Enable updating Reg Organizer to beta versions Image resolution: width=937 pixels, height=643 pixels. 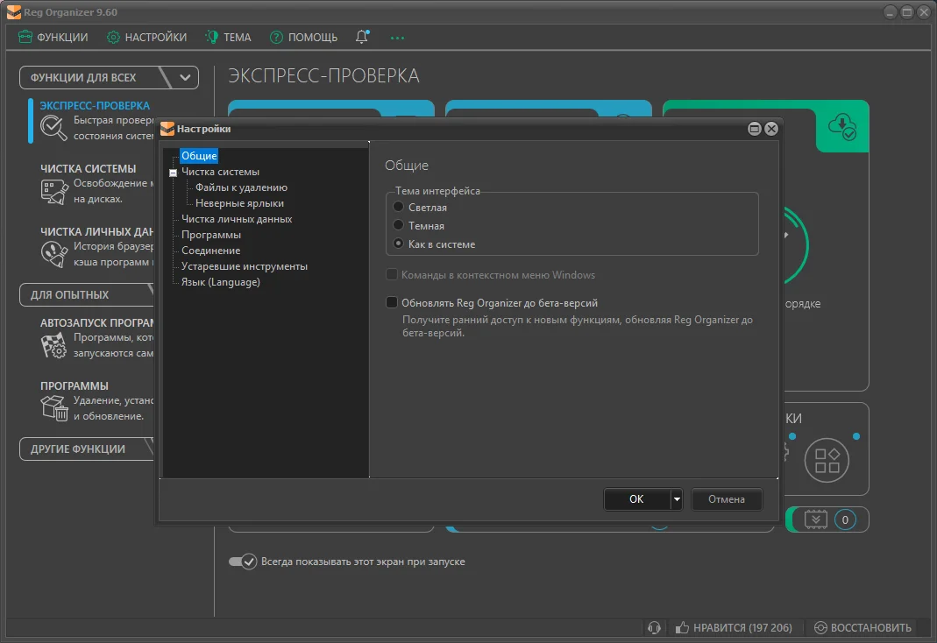(392, 303)
